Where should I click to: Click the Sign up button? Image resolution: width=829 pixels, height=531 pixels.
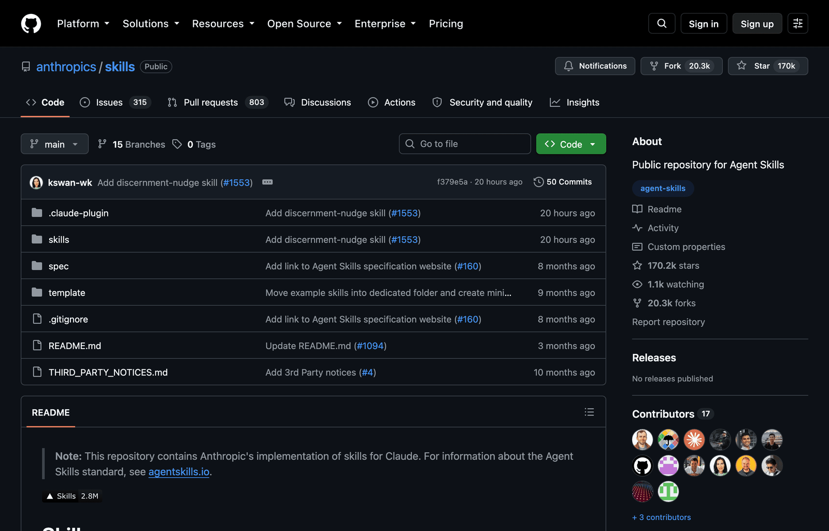click(757, 24)
